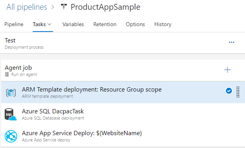Click the ARM template deployment cube icon
Image resolution: width=245 pixels, height=148 pixels.
pos(11,93)
